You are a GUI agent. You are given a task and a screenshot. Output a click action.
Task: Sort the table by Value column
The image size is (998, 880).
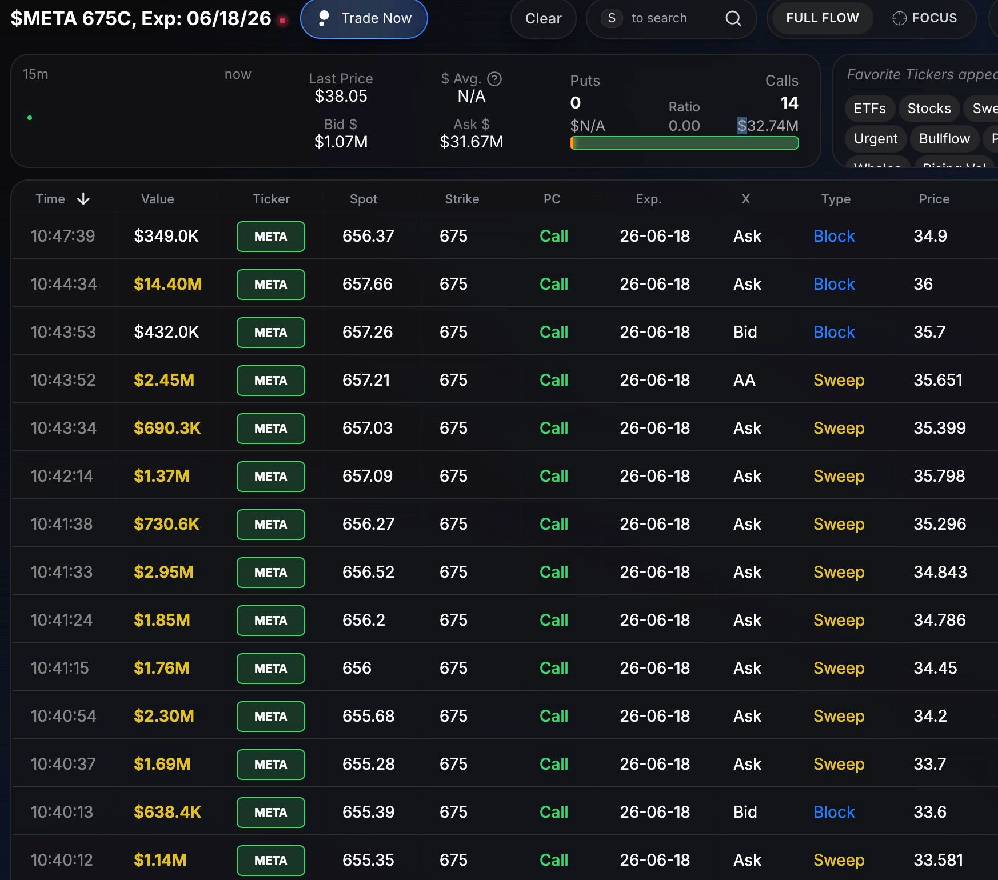157,199
